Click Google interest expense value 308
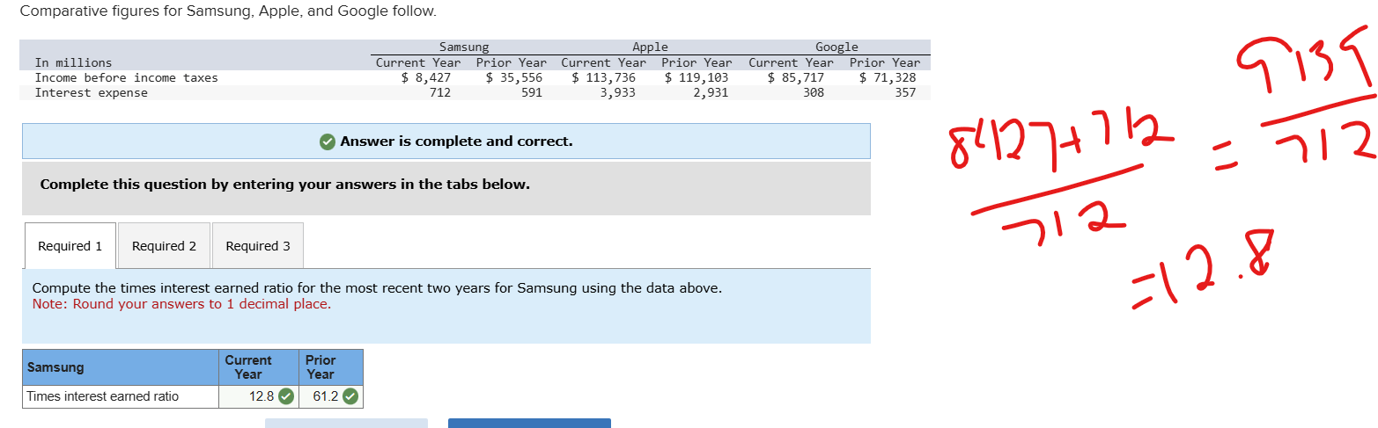The height and width of the screenshot is (428, 1378). coord(814,92)
